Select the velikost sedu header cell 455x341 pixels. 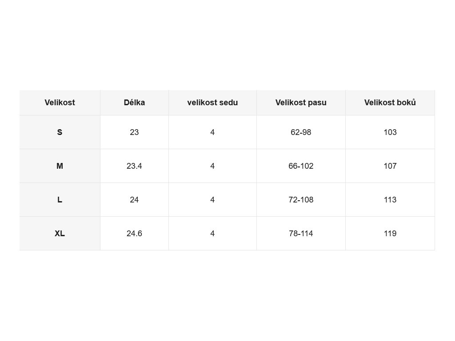(x=212, y=103)
